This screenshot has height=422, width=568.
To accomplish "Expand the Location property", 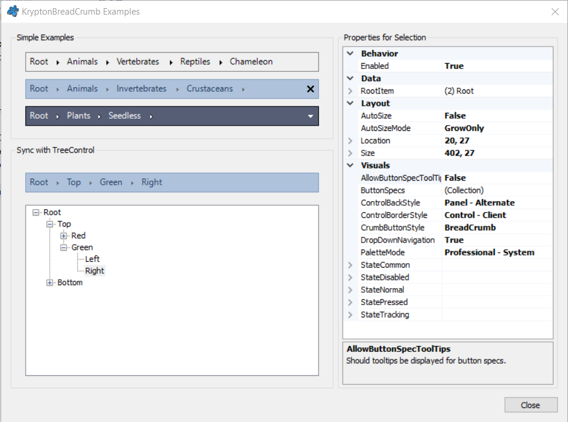I will (x=350, y=140).
